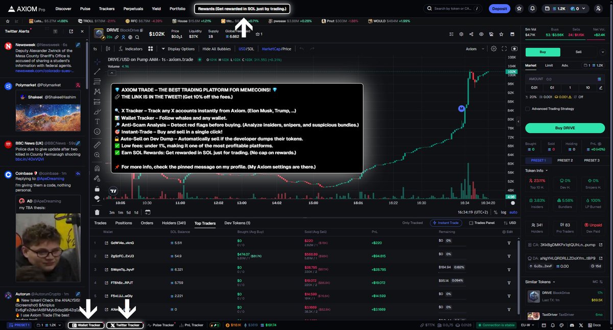Screen dimensions: 613x330
Task: Toggle magnet mode on chart toolbar
Action: coord(97,168)
